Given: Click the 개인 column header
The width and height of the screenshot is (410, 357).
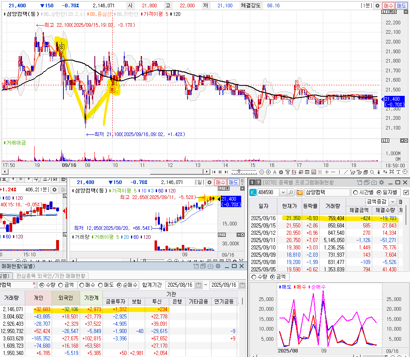Looking at the screenshot, I should click(39, 298).
